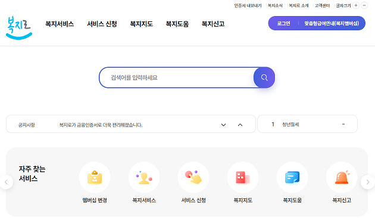Viewport: 375px width, 218px height.
Task: Click 자주 찾는 서비스 heading
Action: point(32,173)
